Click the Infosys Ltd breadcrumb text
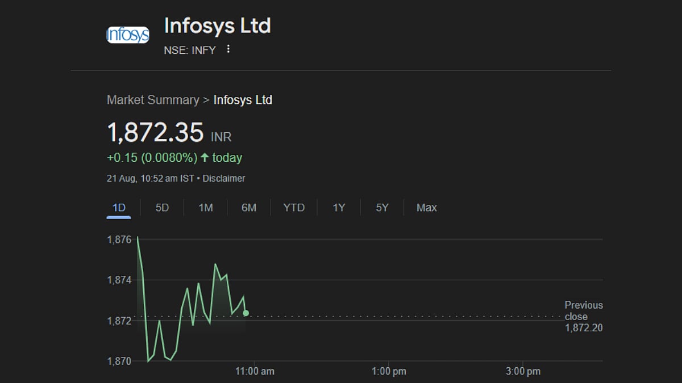The image size is (682, 383). coord(243,100)
